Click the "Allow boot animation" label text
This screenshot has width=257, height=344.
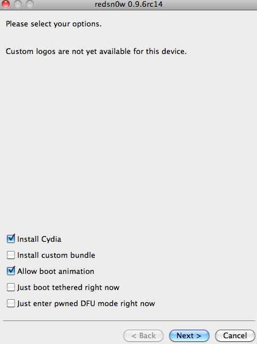(x=56, y=272)
